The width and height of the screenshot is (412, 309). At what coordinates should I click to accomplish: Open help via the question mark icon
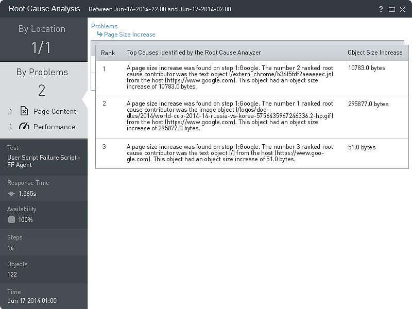tap(381, 9)
